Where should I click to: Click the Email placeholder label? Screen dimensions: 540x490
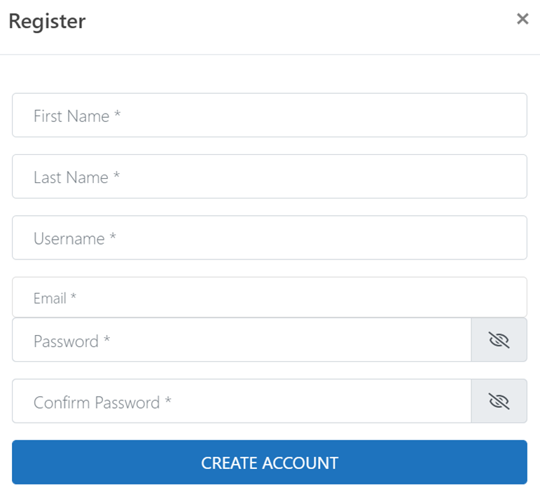click(x=55, y=298)
